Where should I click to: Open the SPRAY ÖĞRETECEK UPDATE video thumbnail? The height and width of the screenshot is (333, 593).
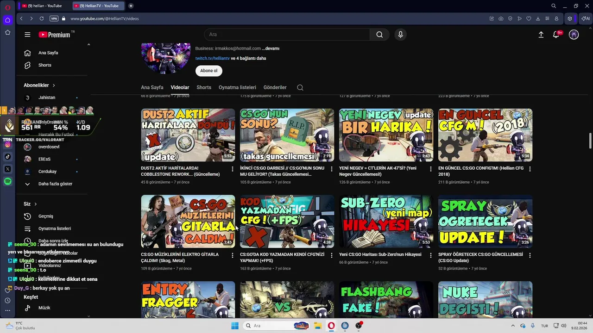point(485,221)
